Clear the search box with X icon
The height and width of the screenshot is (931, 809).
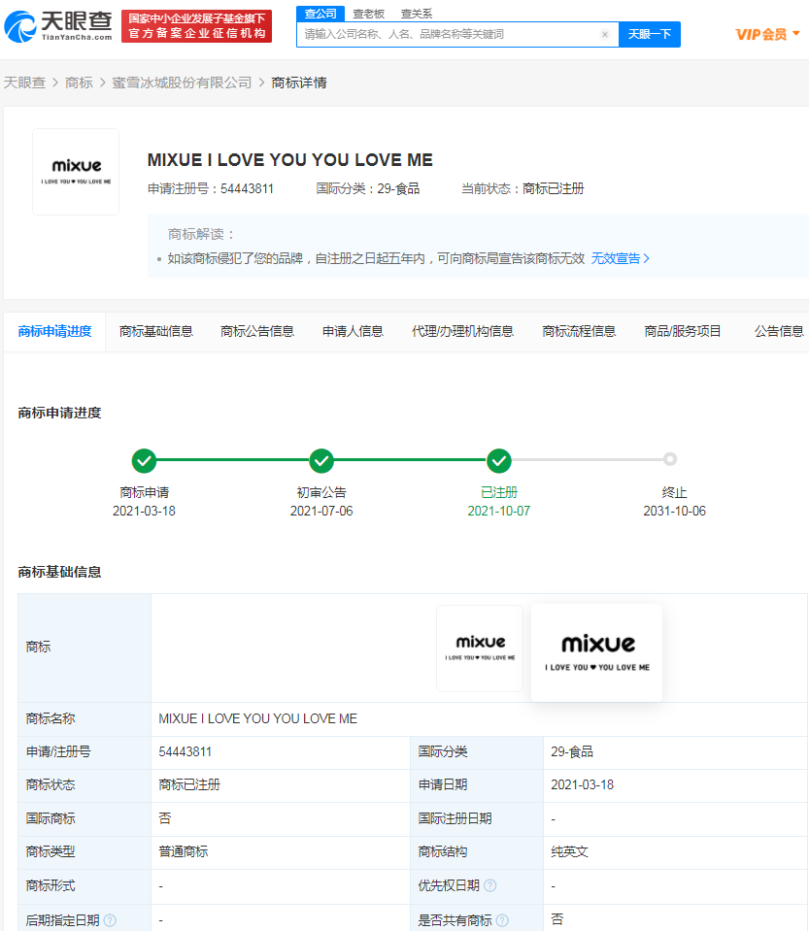pos(605,34)
